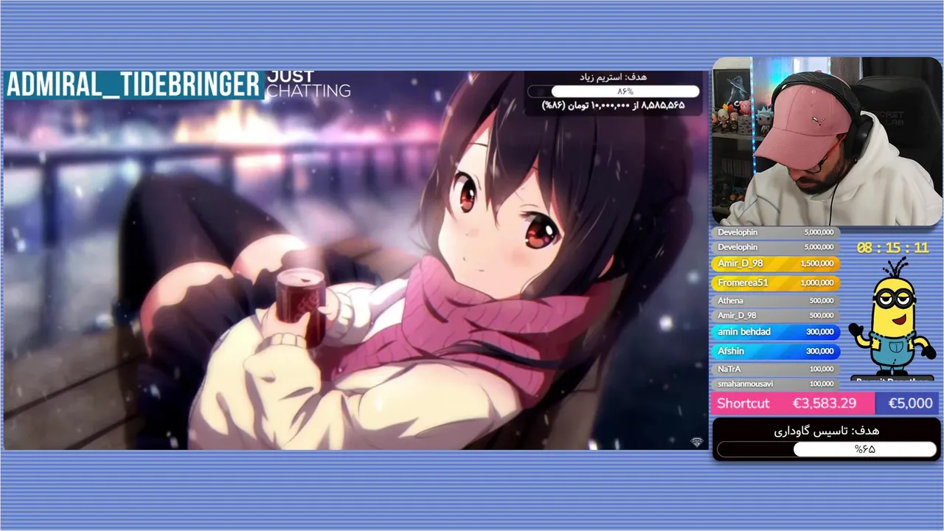Click the streamer webcam feed
This screenshot has width=944, height=531.
point(827,142)
